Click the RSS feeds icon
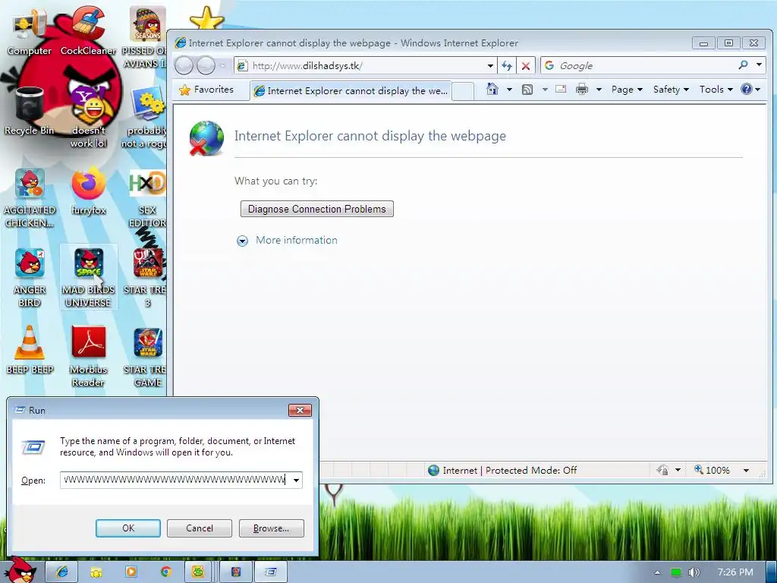Screen dimensions: 777x583 [x=527, y=90]
